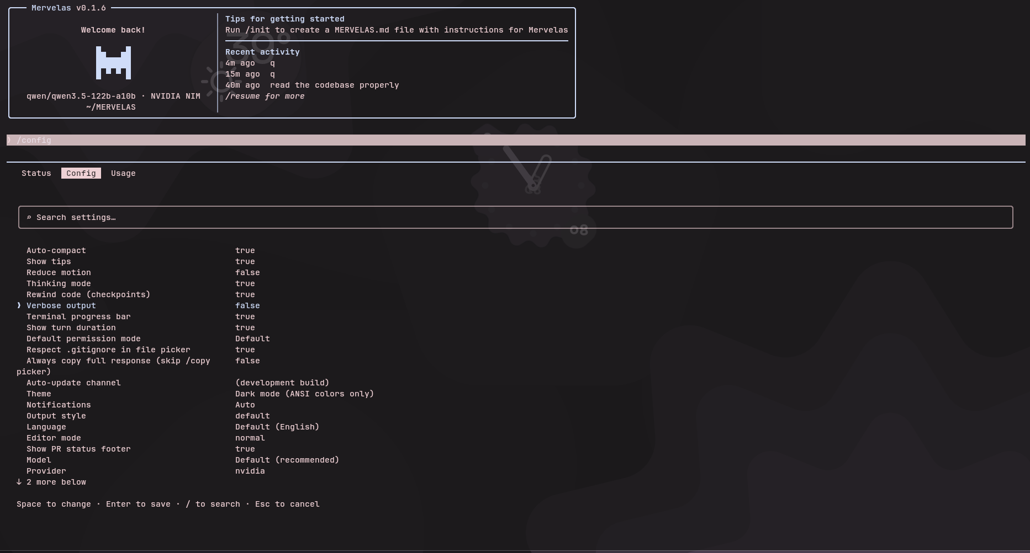Click the magnifier icon in settings search

pos(29,217)
